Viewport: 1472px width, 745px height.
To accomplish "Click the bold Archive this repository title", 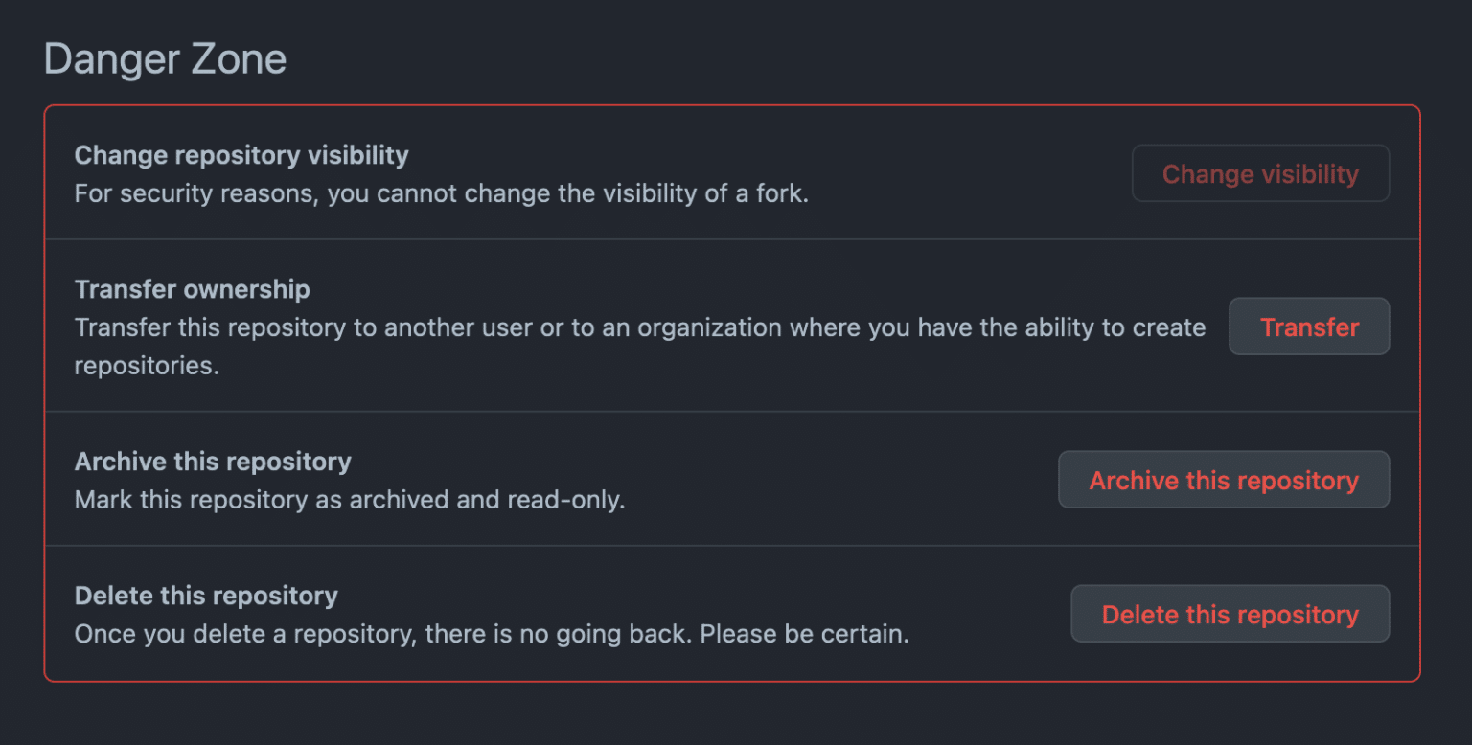I will pos(213,462).
